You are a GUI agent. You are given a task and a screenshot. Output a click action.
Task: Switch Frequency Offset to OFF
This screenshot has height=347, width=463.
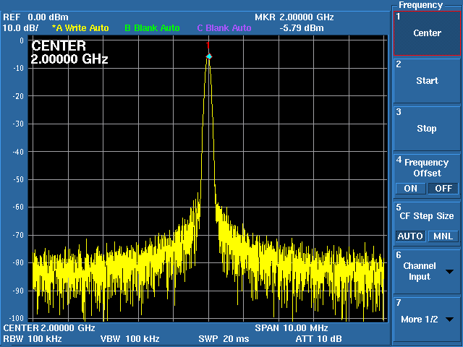point(443,189)
